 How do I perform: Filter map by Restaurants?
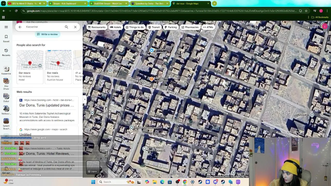97,27
